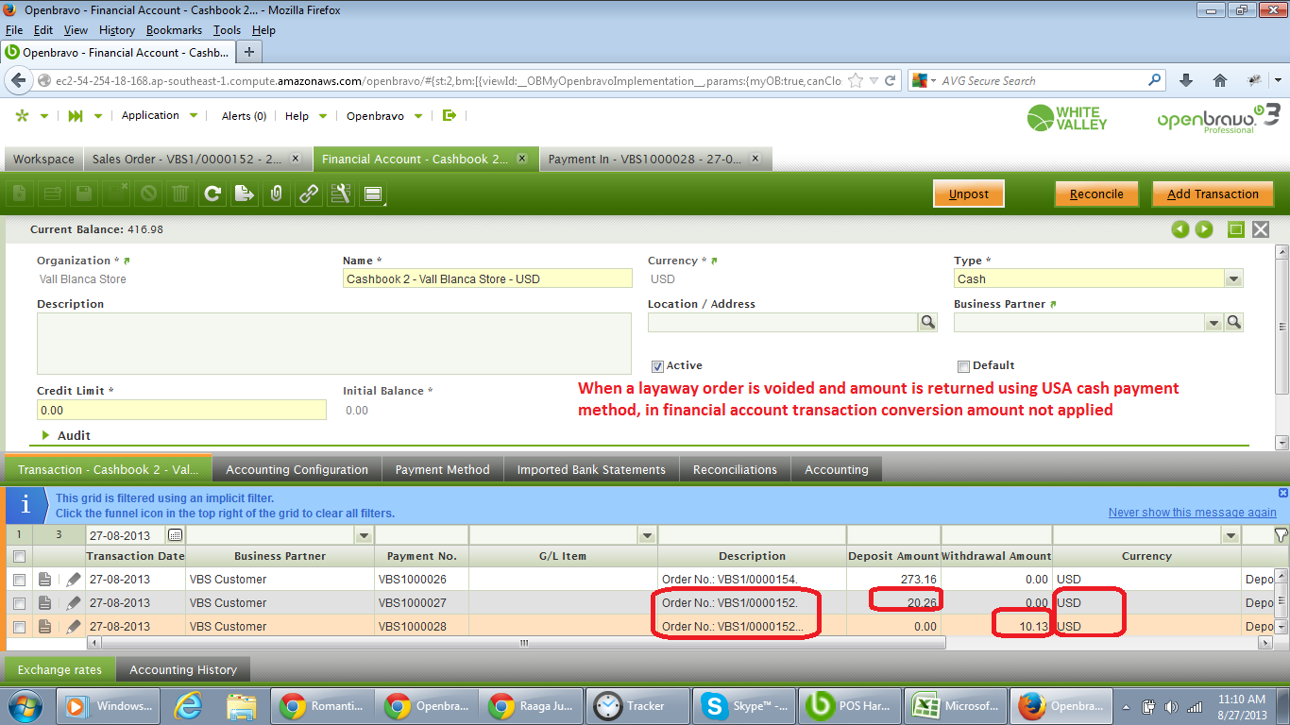Screen dimensions: 1290x725
Task: Expand the Audit section
Action: [45, 435]
